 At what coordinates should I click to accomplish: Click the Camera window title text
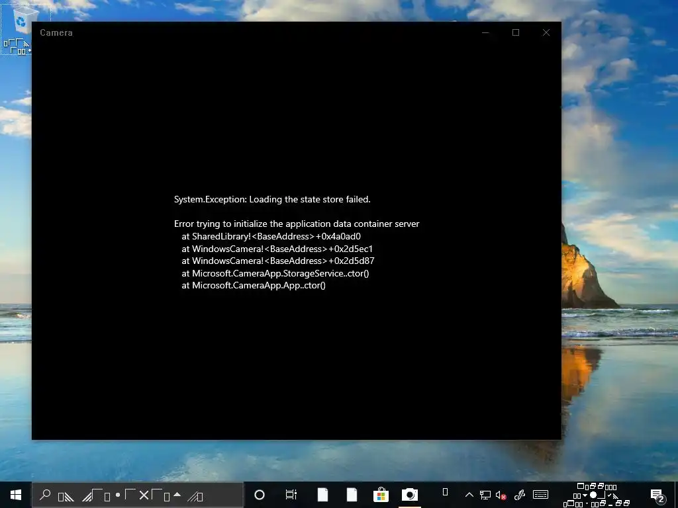(x=56, y=33)
